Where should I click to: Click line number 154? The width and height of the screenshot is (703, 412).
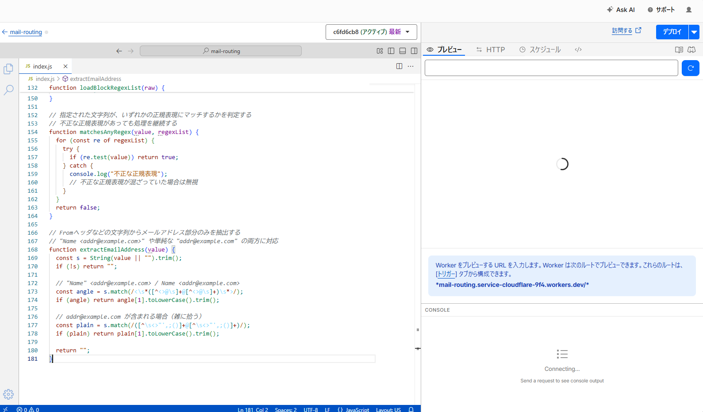click(x=33, y=132)
